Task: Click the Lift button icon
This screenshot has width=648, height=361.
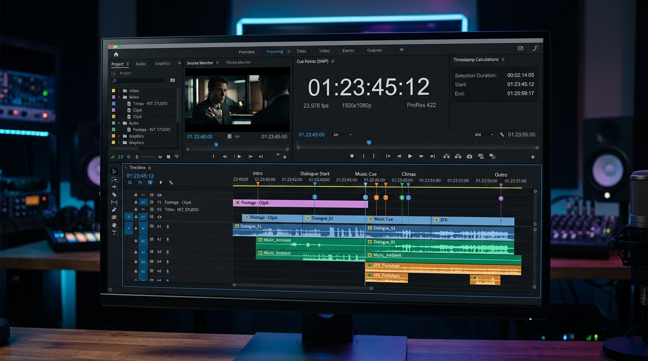Action: click(x=446, y=156)
